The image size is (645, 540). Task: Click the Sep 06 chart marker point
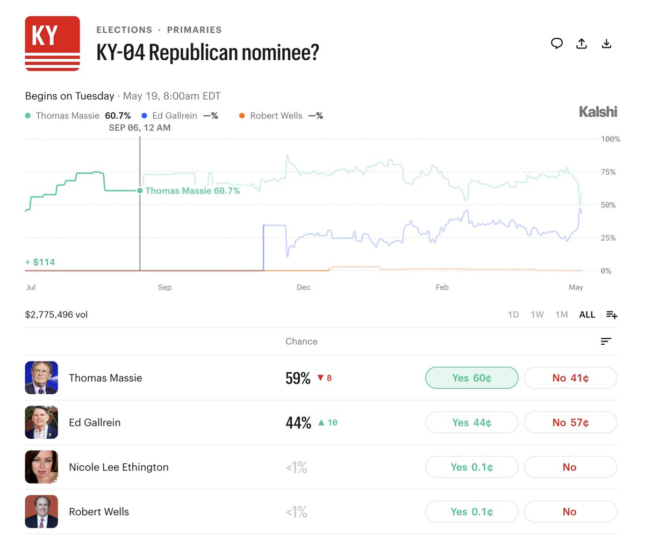(x=140, y=190)
